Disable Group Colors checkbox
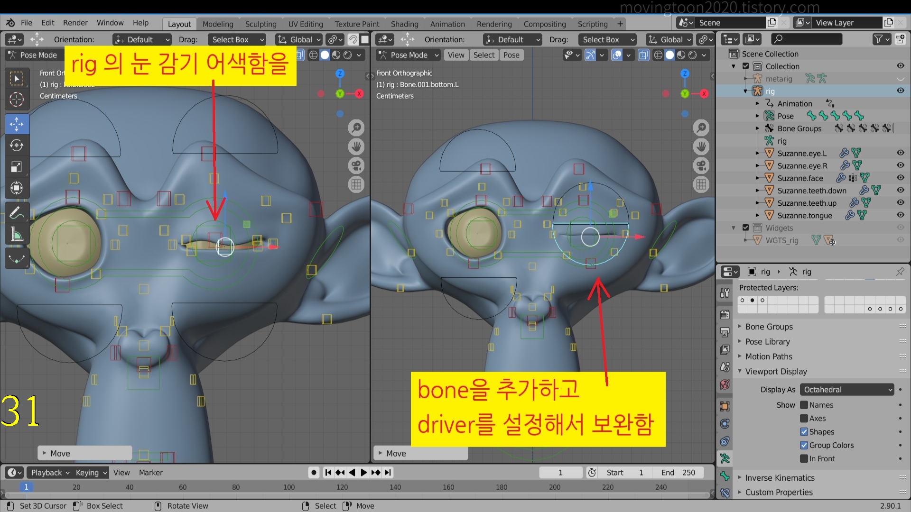The image size is (911, 512). (804, 445)
